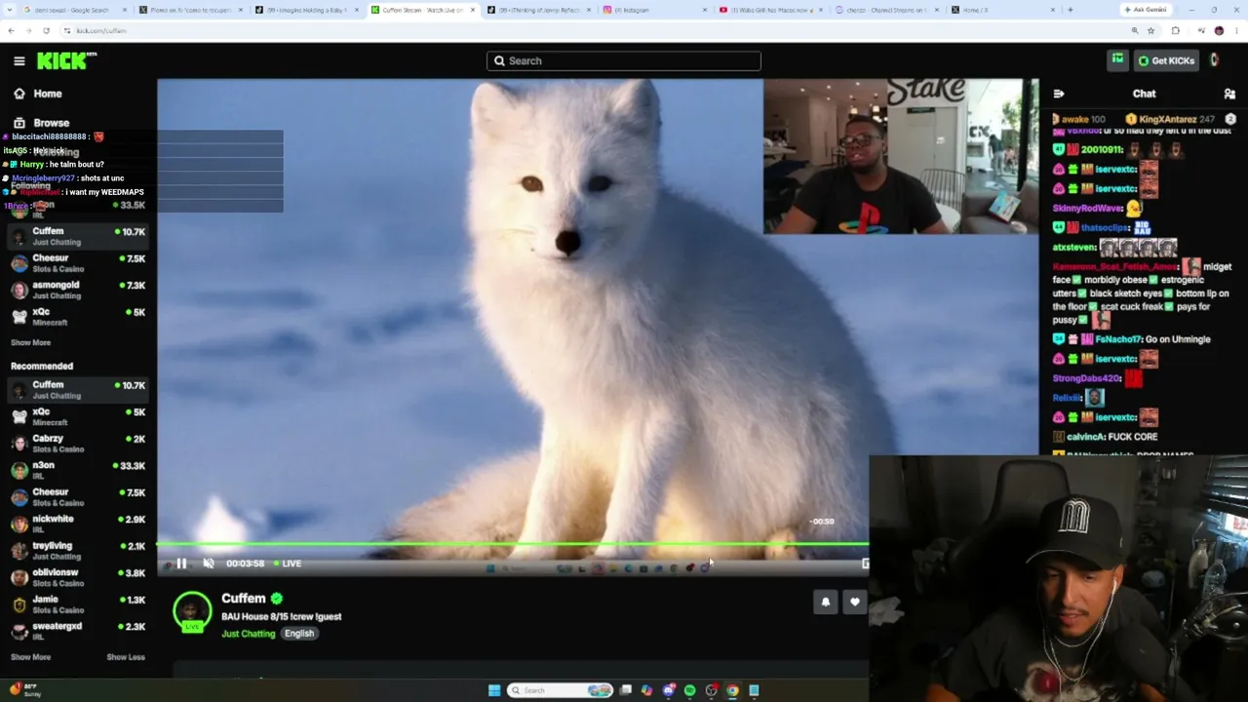This screenshot has width=1248, height=702.
Task: Click StrongDabs420's username in chat
Action: click(x=1087, y=378)
